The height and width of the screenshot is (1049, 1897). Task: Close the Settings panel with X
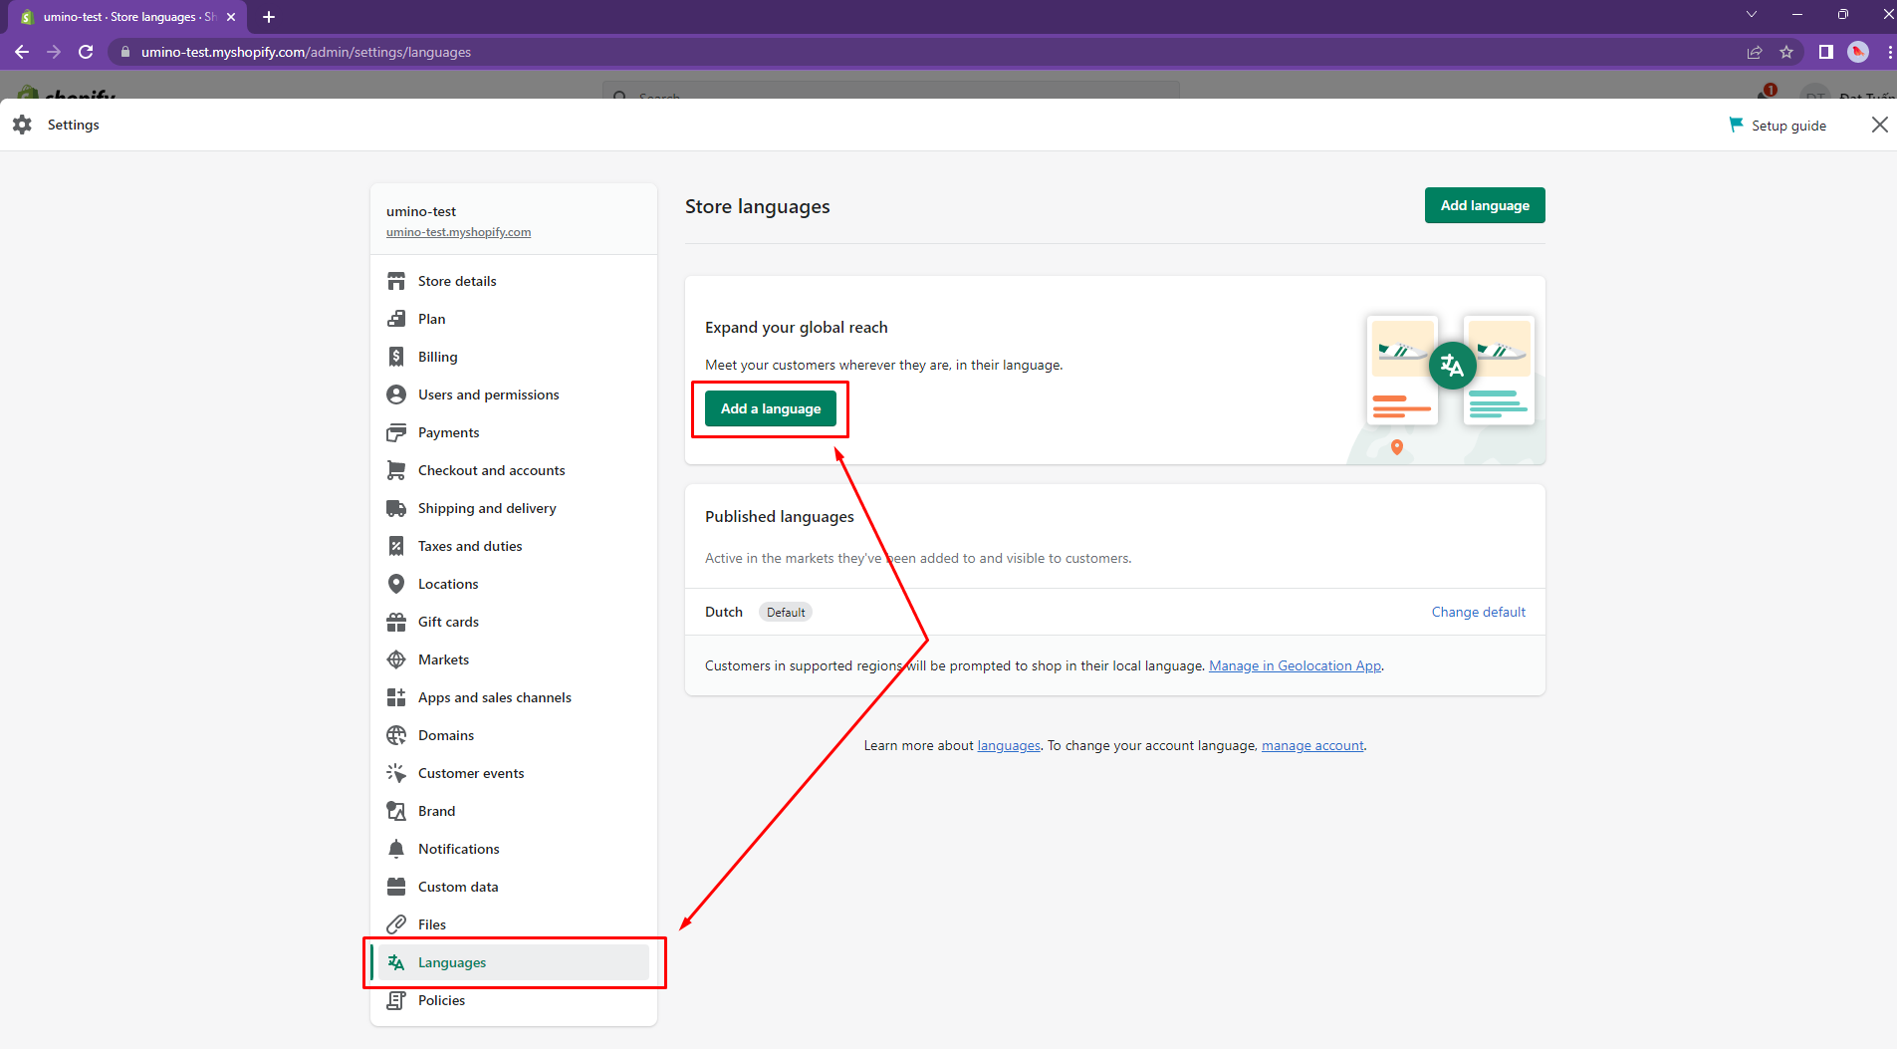(1879, 125)
